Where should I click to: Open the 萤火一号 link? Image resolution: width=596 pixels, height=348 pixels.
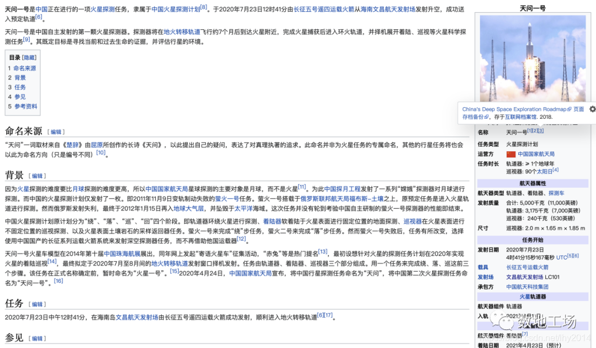[x=227, y=198]
